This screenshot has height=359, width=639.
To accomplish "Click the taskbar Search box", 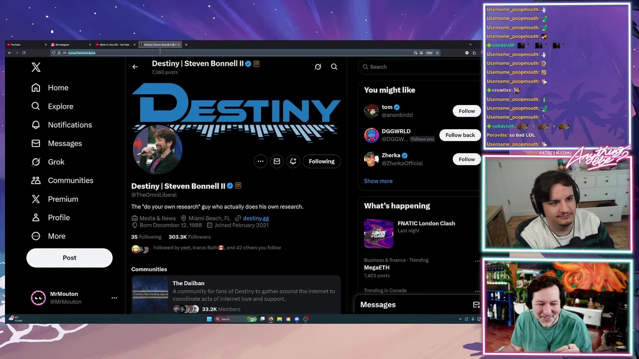I will (x=235, y=319).
